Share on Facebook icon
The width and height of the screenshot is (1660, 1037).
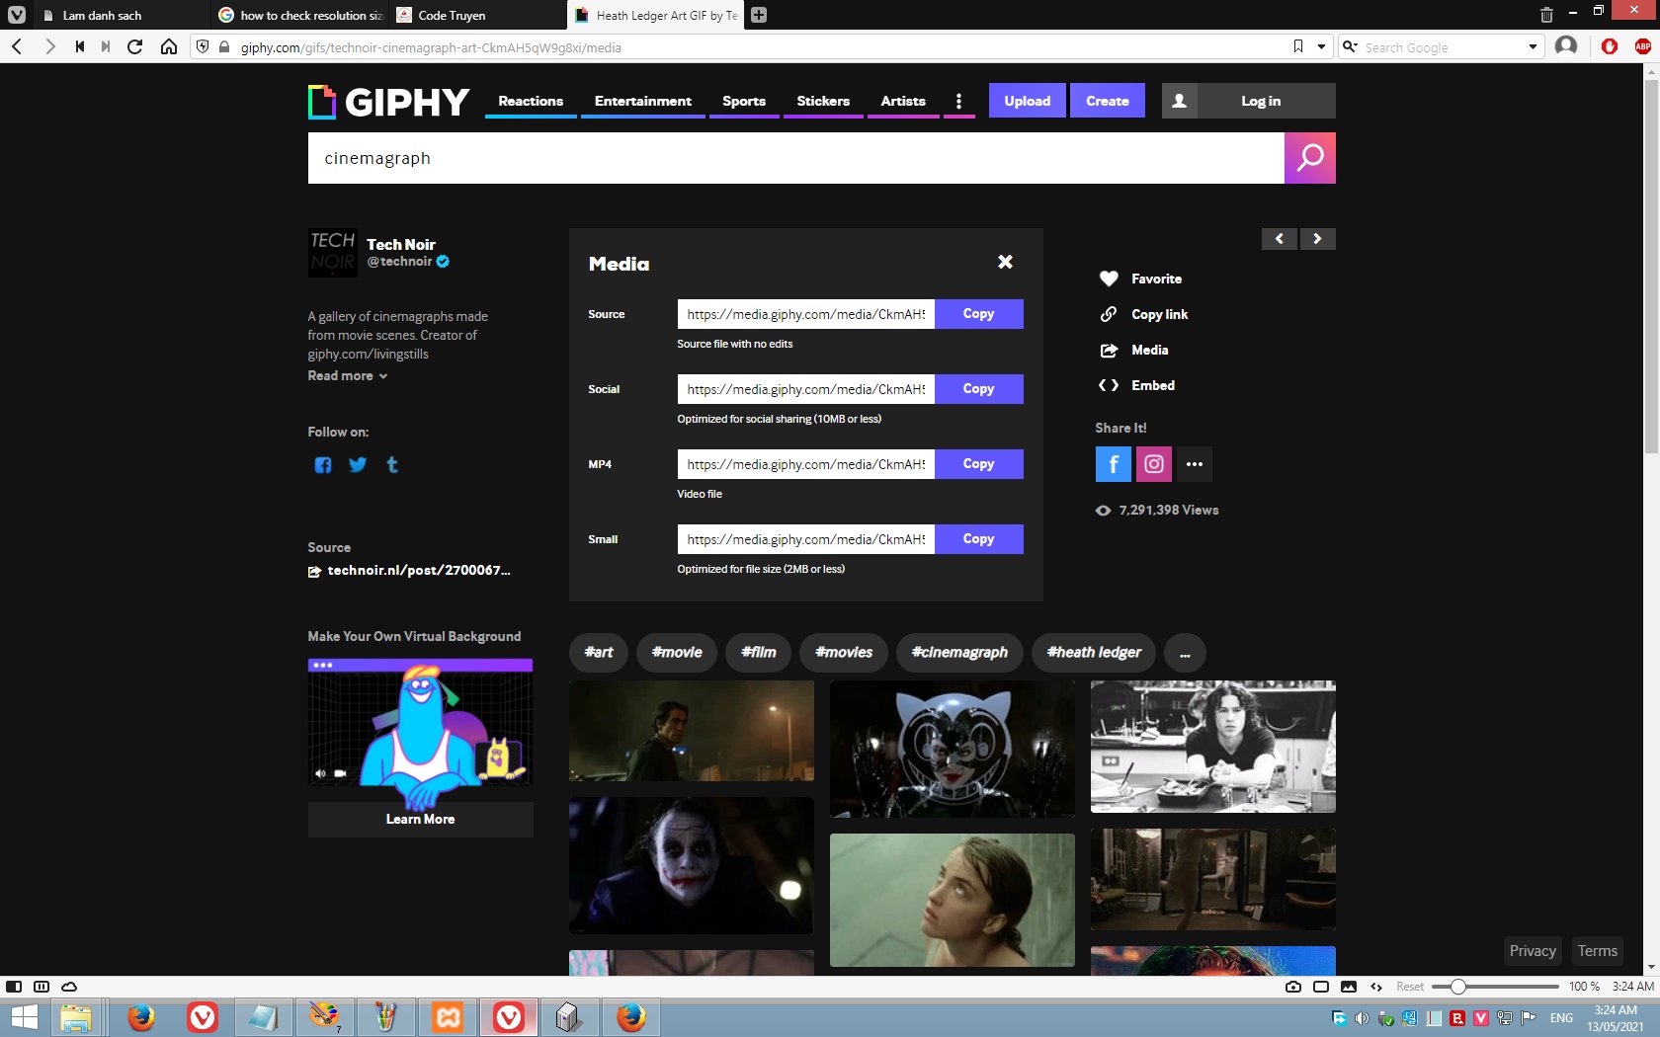pyautogui.click(x=1113, y=464)
